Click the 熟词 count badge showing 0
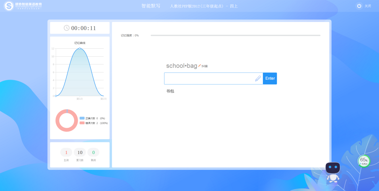The height and width of the screenshot is (191, 379). pos(93,153)
